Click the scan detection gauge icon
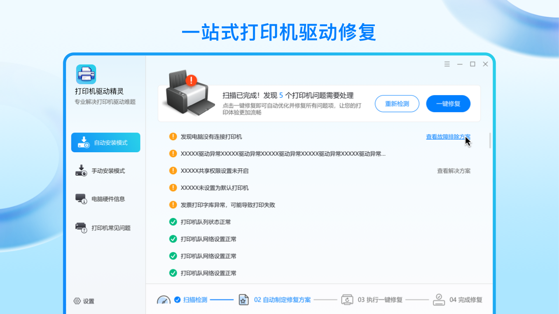 coord(163,300)
